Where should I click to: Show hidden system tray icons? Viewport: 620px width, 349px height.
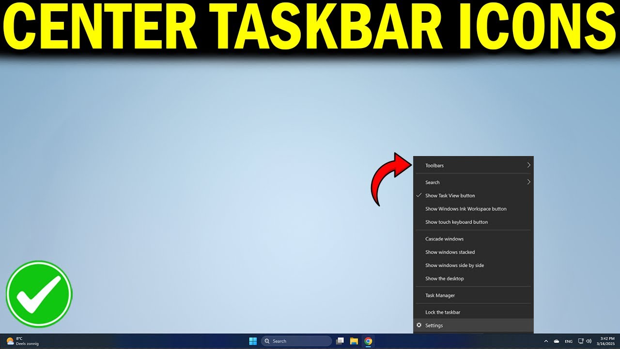[546, 341]
